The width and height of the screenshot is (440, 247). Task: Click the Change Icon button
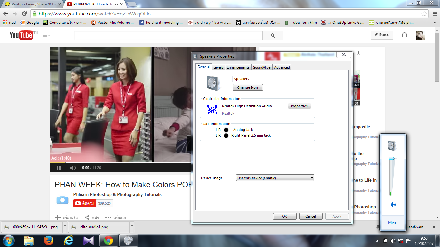(247, 87)
